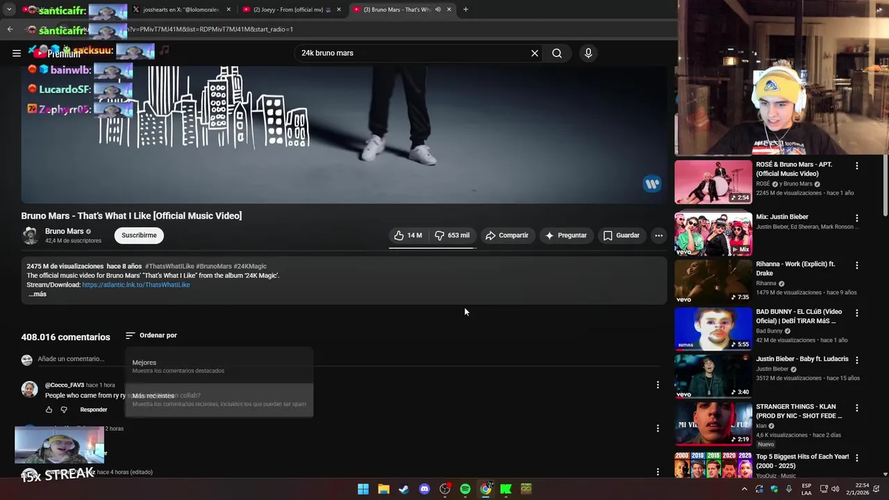Screen dimensions: 889x500
Task: Dislike the video showing 653 mil
Action: coord(452,235)
